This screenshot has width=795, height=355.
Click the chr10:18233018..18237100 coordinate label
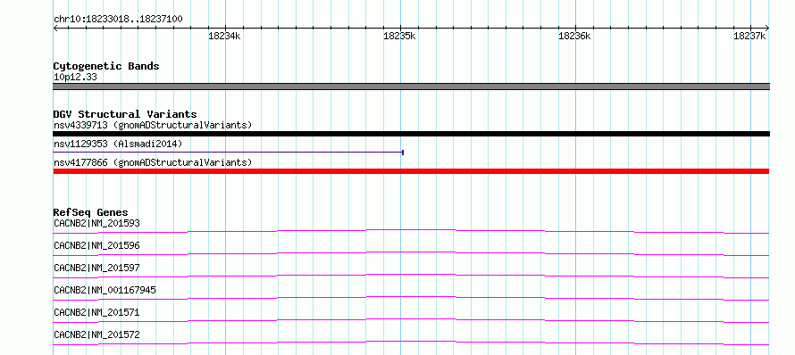point(118,20)
